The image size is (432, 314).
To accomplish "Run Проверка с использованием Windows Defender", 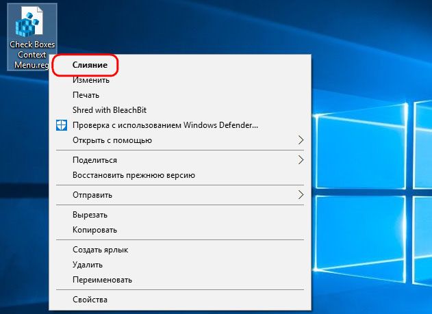I will [x=180, y=125].
